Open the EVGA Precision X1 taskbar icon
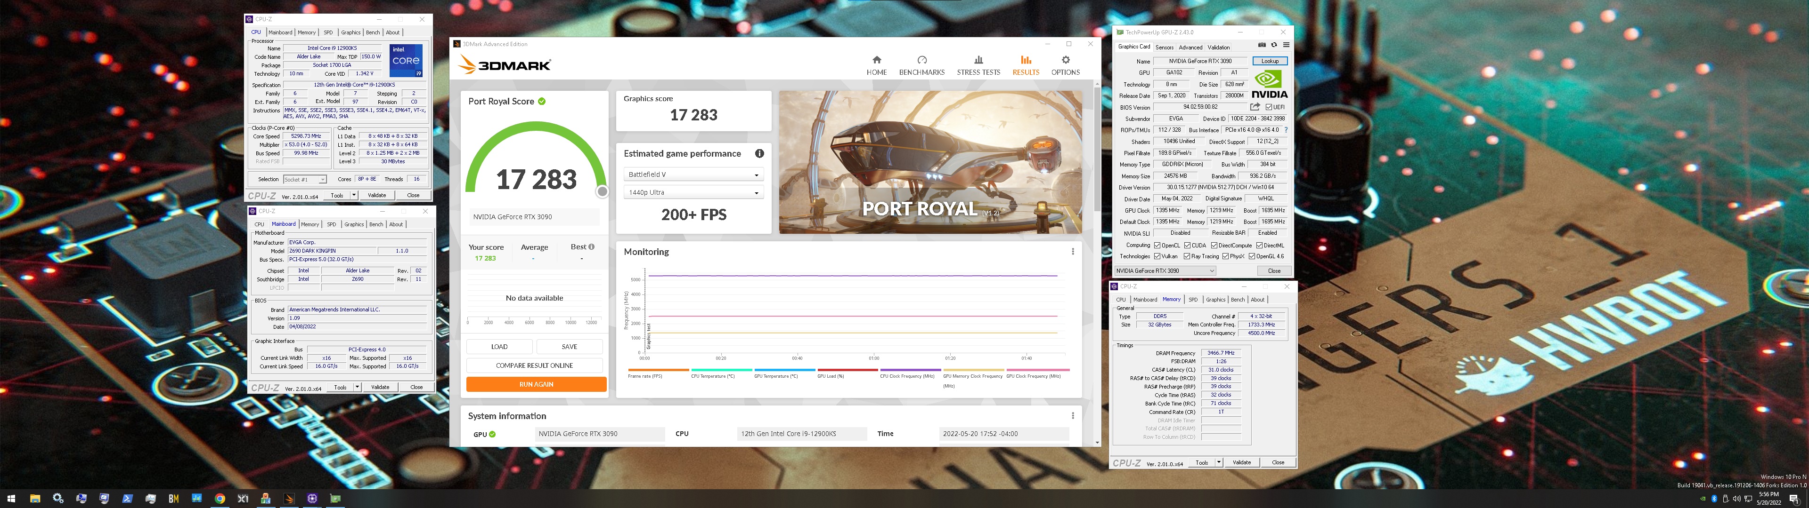The height and width of the screenshot is (508, 1809). pyautogui.click(x=243, y=498)
